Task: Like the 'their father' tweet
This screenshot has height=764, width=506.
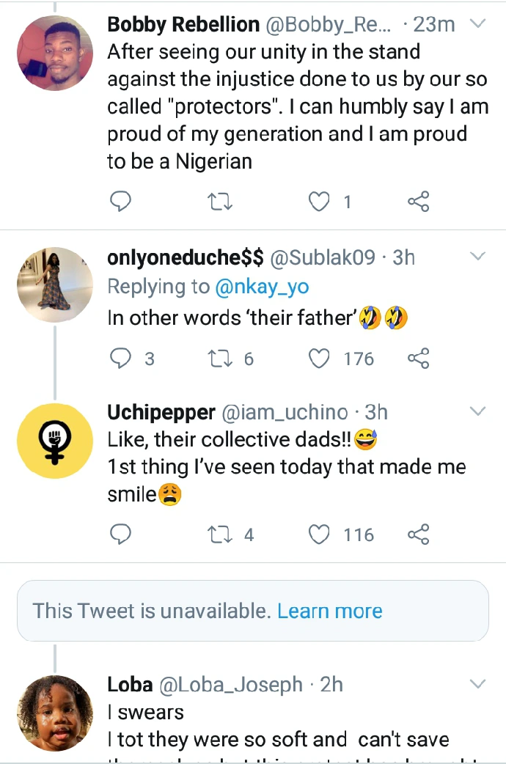Action: pos(319,359)
